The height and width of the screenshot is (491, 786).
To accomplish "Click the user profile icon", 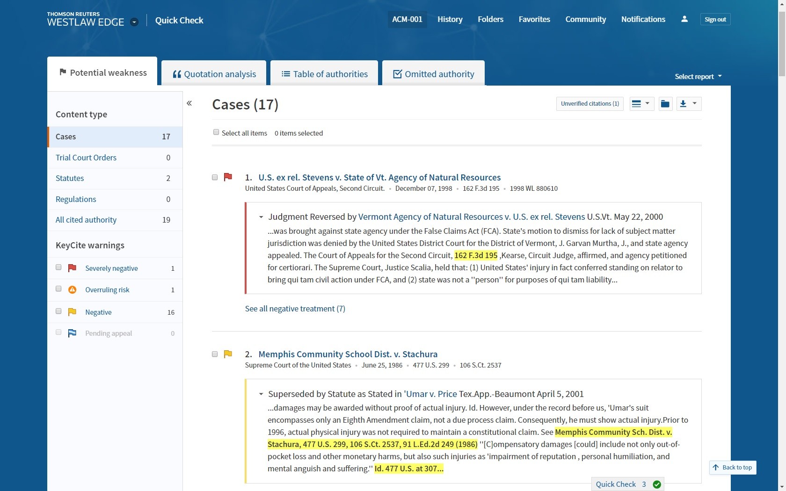I will [684, 19].
